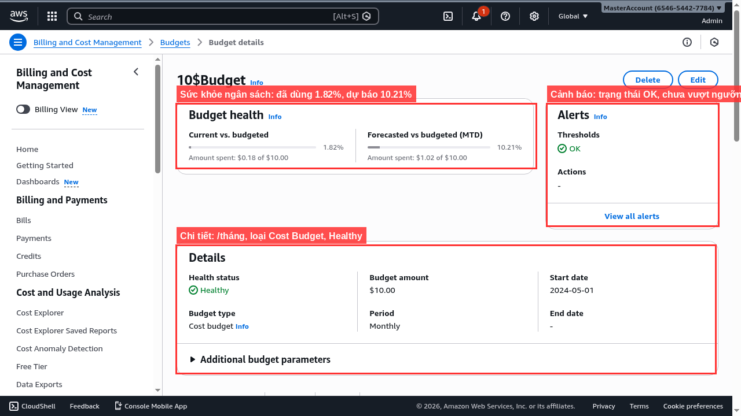Open the info panel icon near breadcrumbs

(x=687, y=42)
